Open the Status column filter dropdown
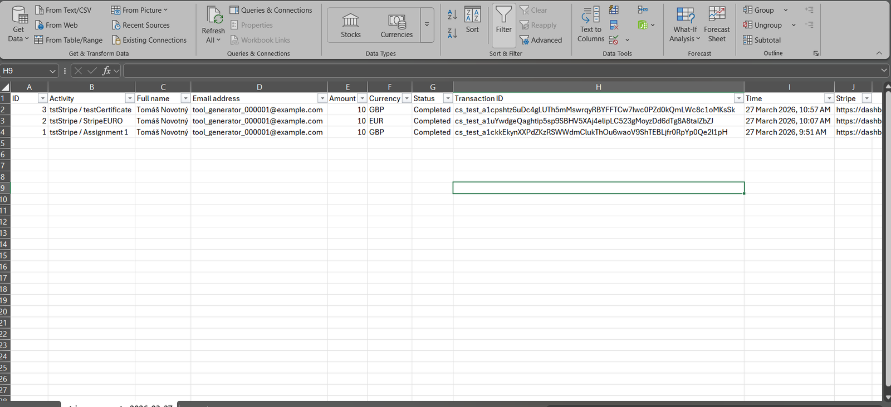This screenshot has height=407, width=891. 447,98
